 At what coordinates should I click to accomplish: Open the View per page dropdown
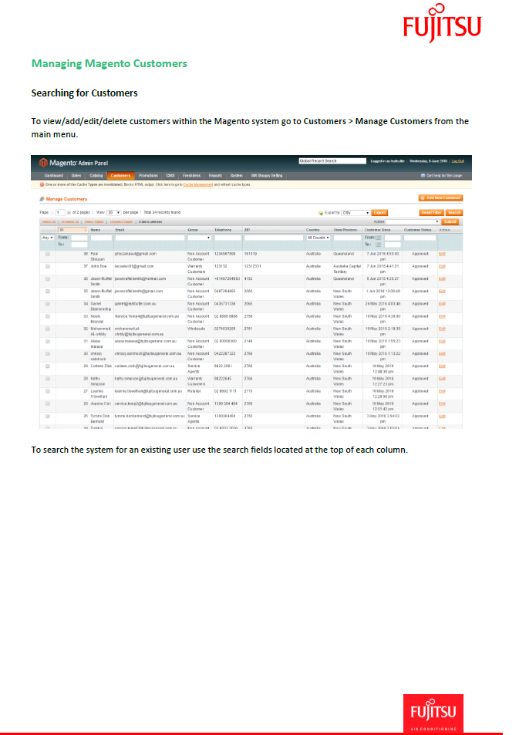click(114, 212)
